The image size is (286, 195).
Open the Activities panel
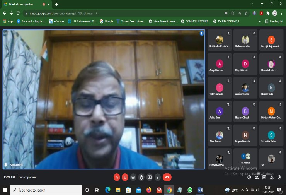click(272, 177)
